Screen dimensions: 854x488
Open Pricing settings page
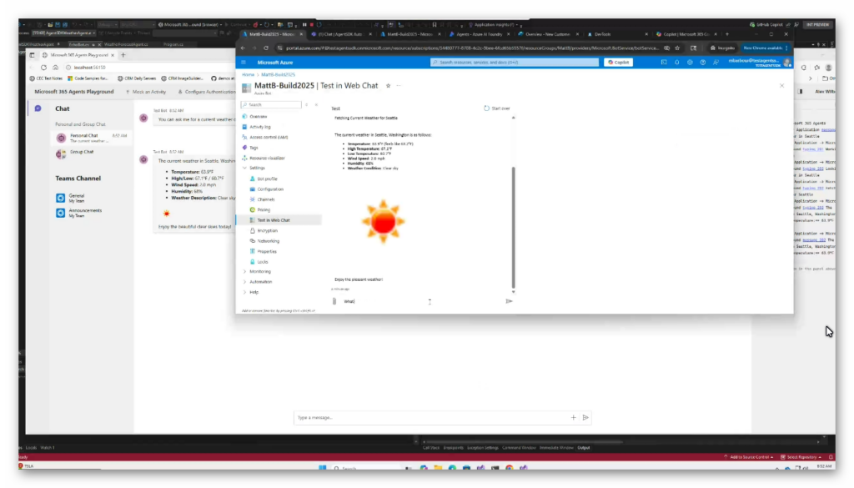(264, 209)
